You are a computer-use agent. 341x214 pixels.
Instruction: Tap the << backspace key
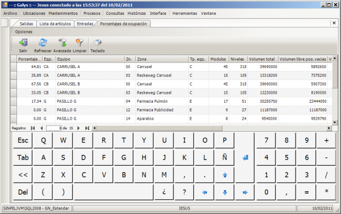coord(23,175)
